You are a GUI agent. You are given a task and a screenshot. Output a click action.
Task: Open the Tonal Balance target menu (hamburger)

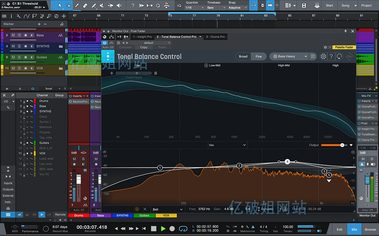pyautogui.click(x=313, y=56)
